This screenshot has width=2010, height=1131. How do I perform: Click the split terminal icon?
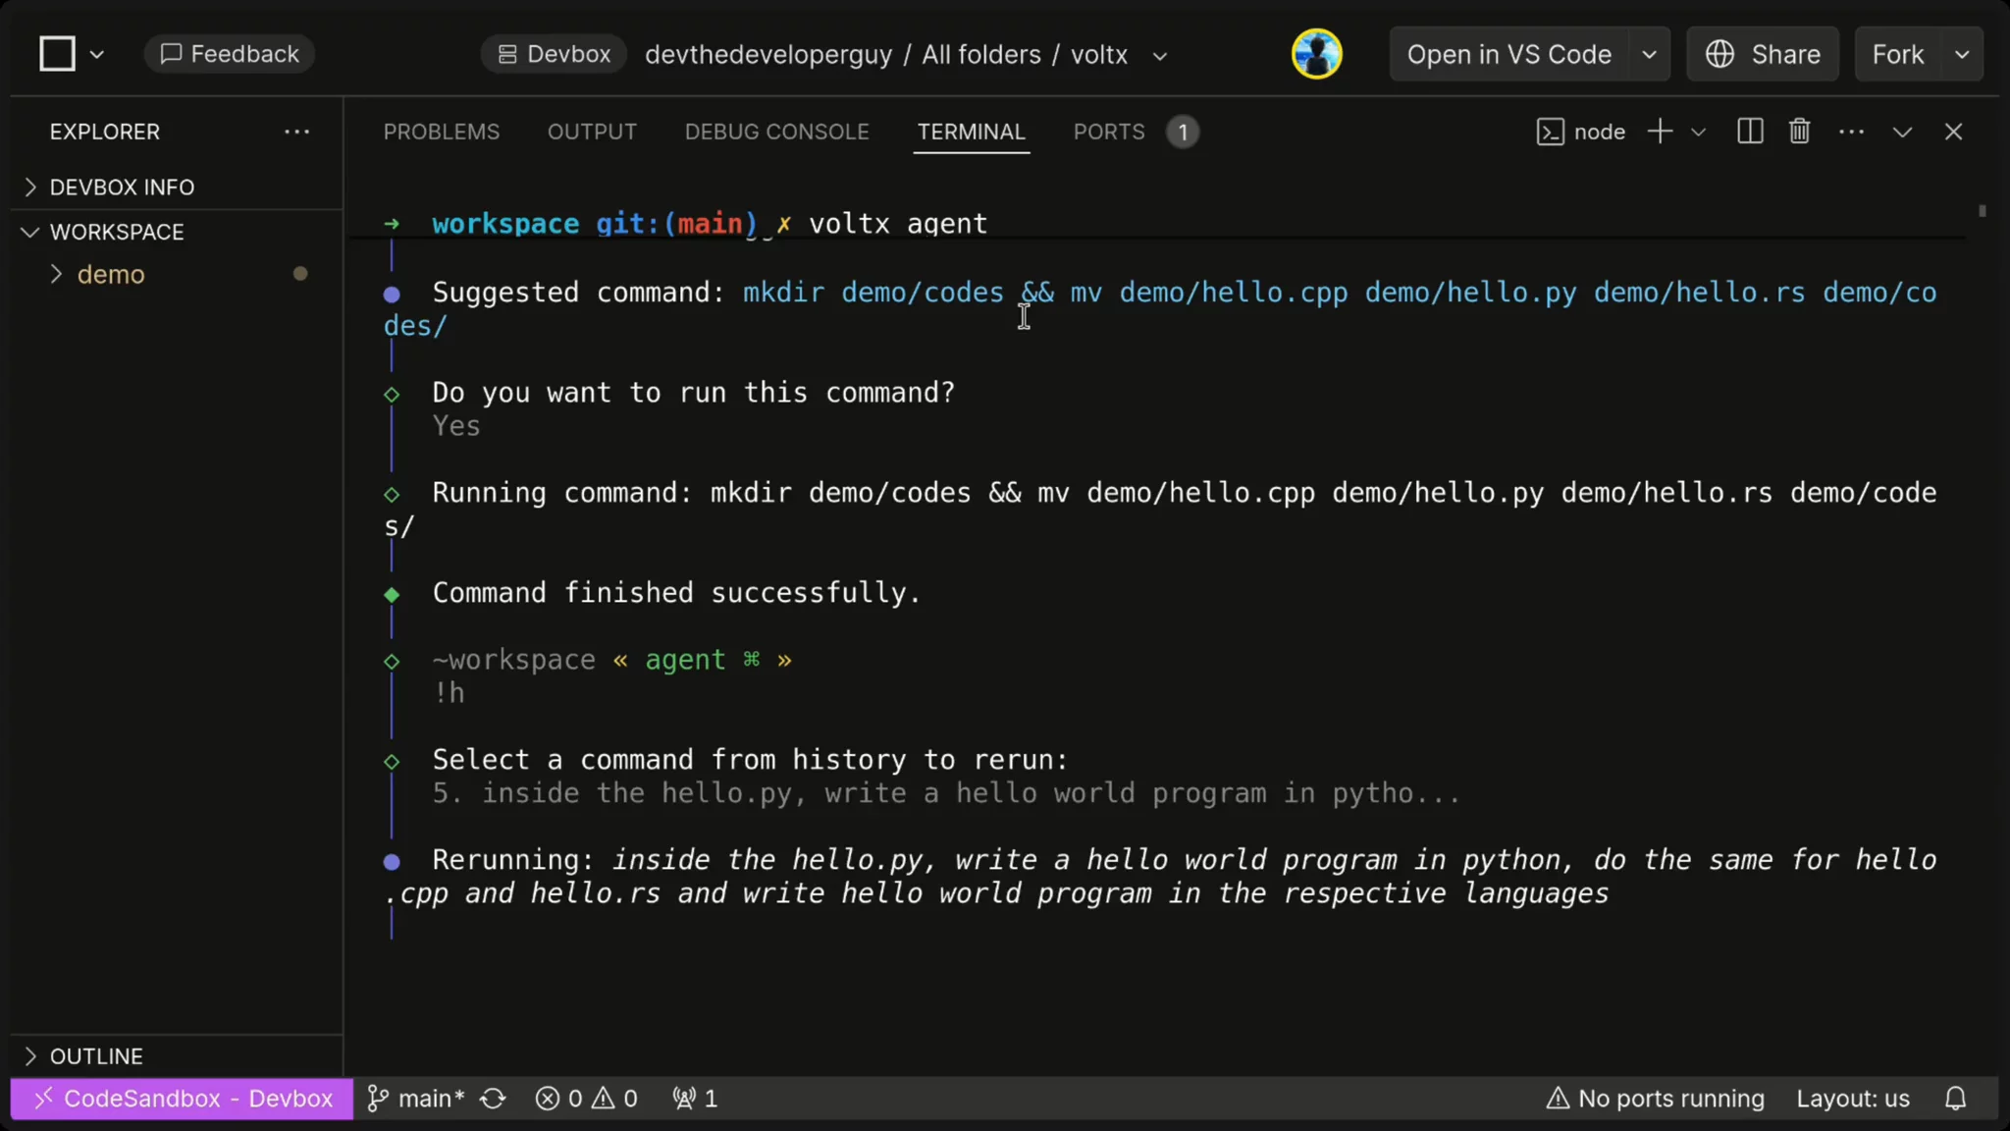tap(1750, 132)
